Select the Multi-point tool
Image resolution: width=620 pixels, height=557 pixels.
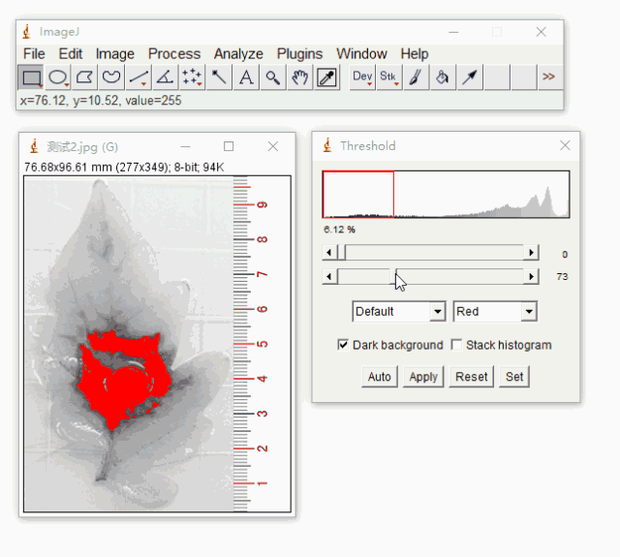(x=192, y=77)
